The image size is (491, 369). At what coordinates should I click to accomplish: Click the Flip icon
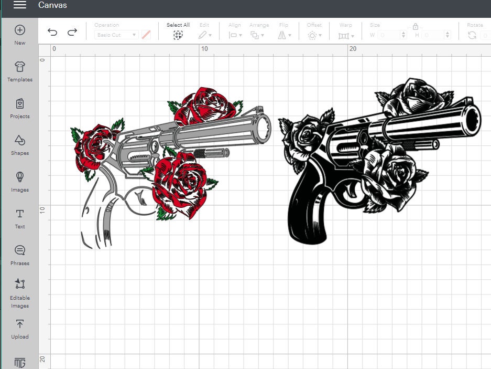click(282, 35)
